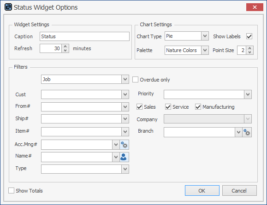
Task: Enable the Overdue only checkbox
Action: coord(136,79)
